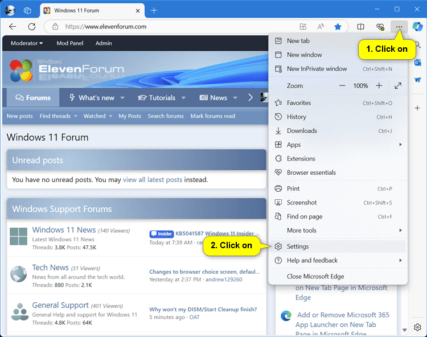Select Browser essentials menu item

point(338,172)
